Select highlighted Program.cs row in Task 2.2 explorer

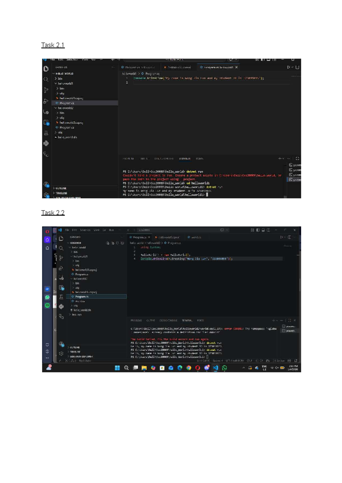pyautogui.click(x=96, y=297)
